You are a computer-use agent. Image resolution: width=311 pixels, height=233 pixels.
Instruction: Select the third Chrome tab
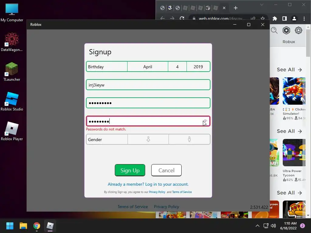pos(178,8)
